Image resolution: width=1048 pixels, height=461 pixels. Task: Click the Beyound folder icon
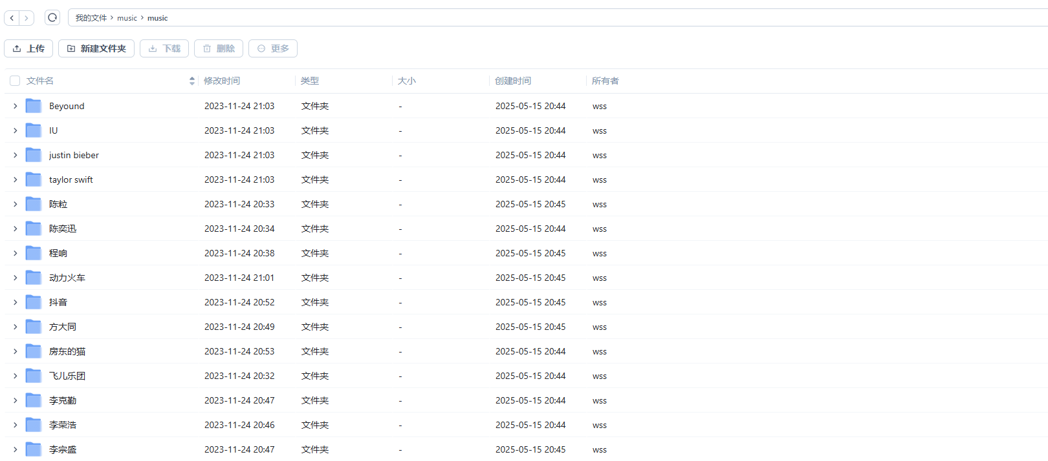[x=34, y=106]
